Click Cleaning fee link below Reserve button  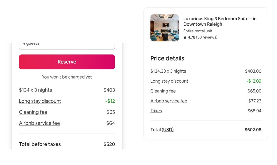(x=33, y=112)
